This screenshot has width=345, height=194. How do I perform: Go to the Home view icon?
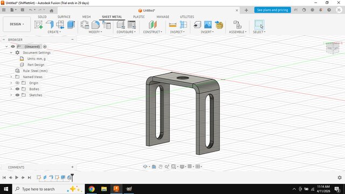pyautogui.click(x=52, y=10)
